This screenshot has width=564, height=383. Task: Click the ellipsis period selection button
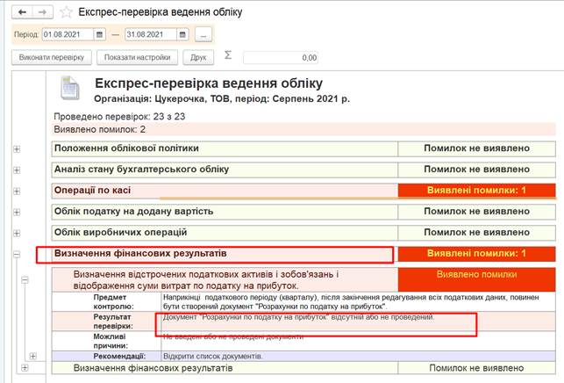tap(203, 34)
